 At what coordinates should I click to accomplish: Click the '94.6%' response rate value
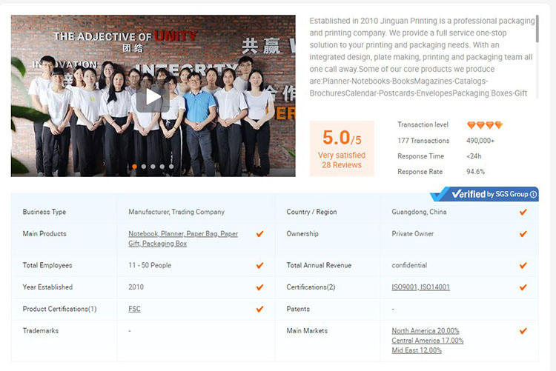[475, 172]
